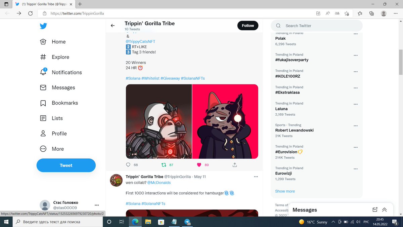Image resolution: width=403 pixels, height=227 pixels.
Task: Open the Robert Lewandowski trending topic
Action: point(295,130)
